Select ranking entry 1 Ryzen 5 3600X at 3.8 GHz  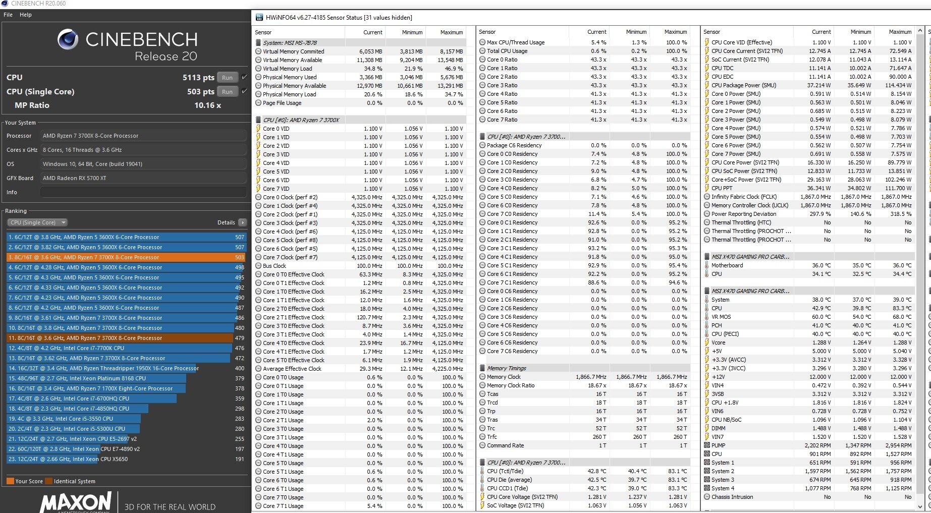[126, 237]
